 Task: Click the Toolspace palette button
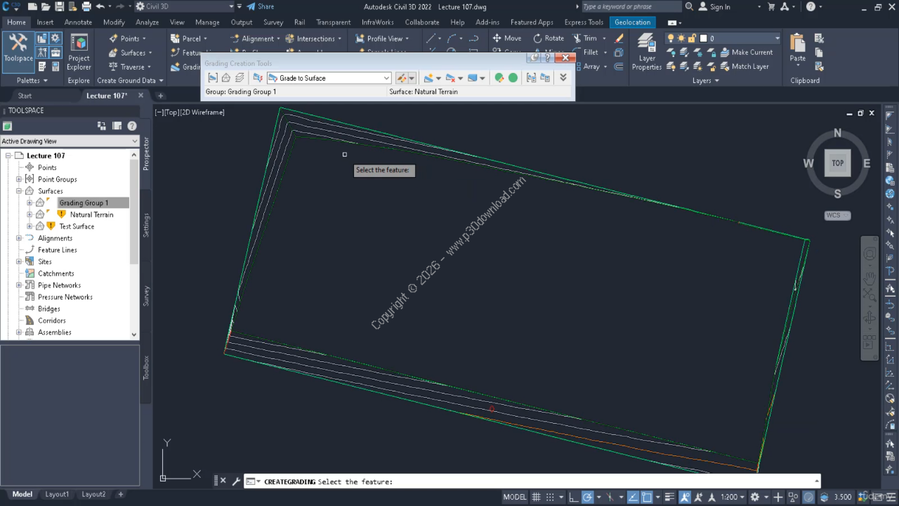(18, 49)
